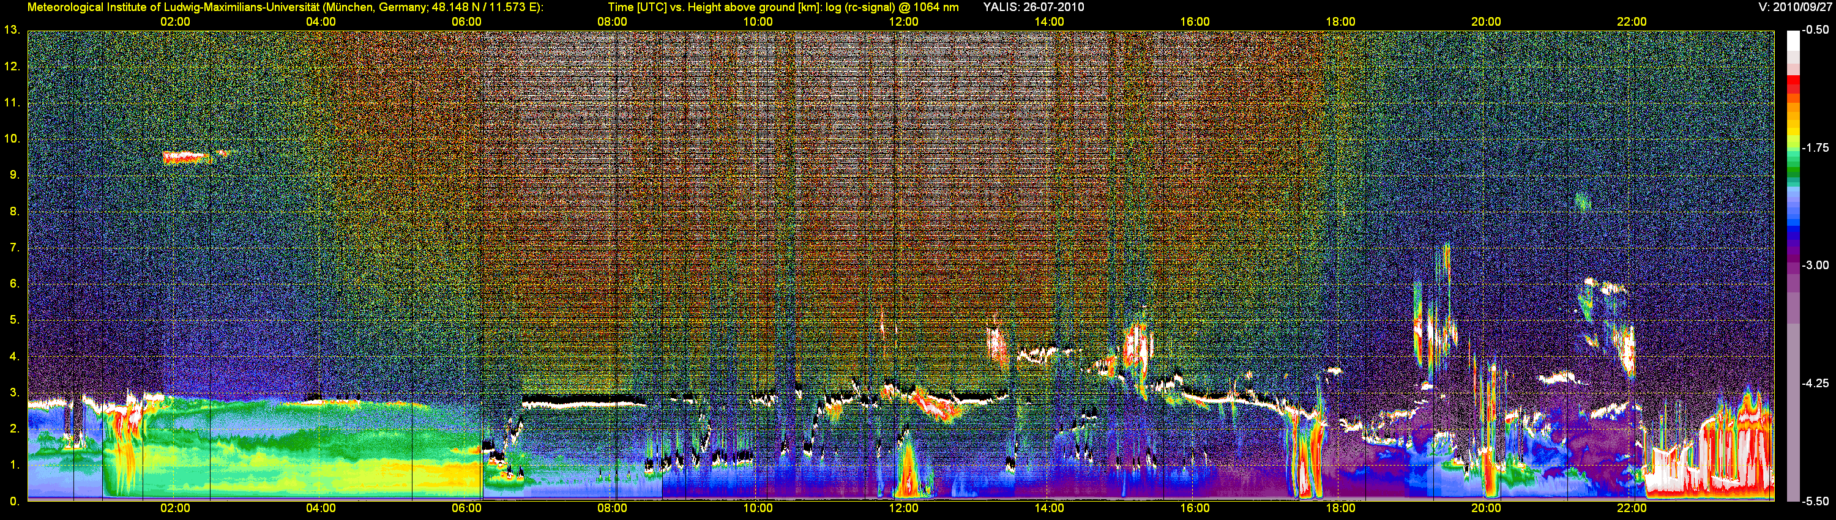Click the '14:00' label on the top time axis
1836x520 pixels.
click(1049, 22)
